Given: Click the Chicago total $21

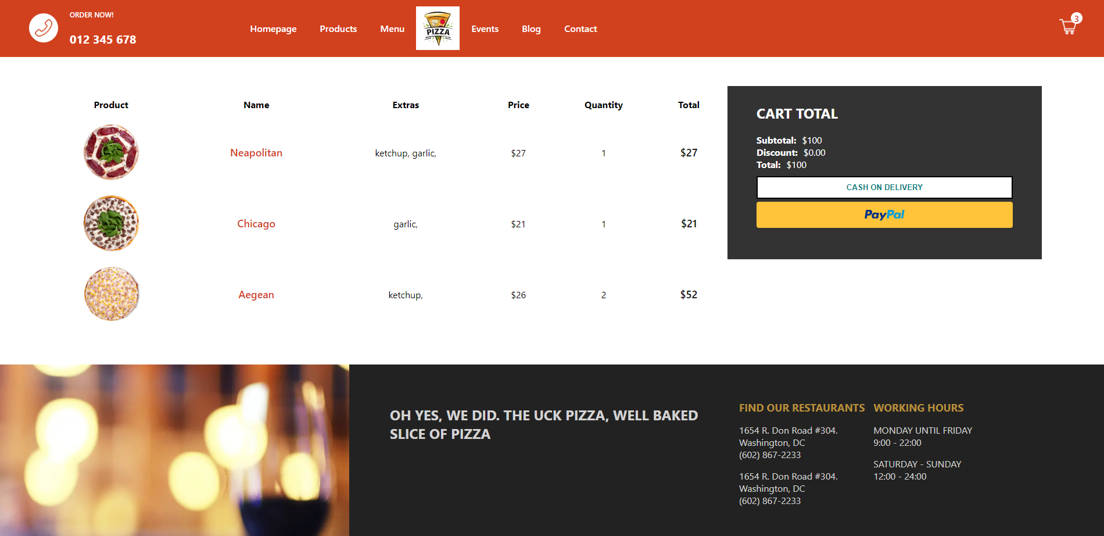Looking at the screenshot, I should (689, 224).
